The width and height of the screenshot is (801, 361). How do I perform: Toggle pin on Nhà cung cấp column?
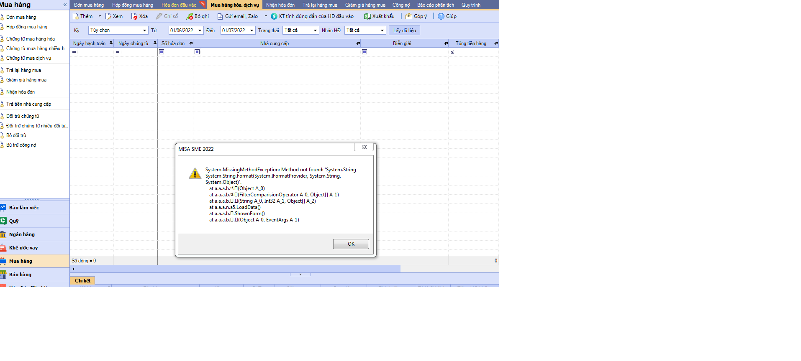click(358, 43)
